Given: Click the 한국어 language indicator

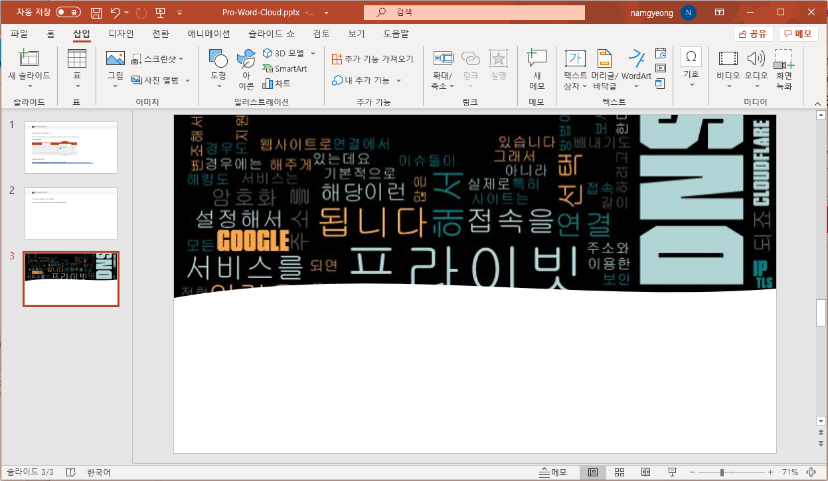Looking at the screenshot, I should 98,472.
